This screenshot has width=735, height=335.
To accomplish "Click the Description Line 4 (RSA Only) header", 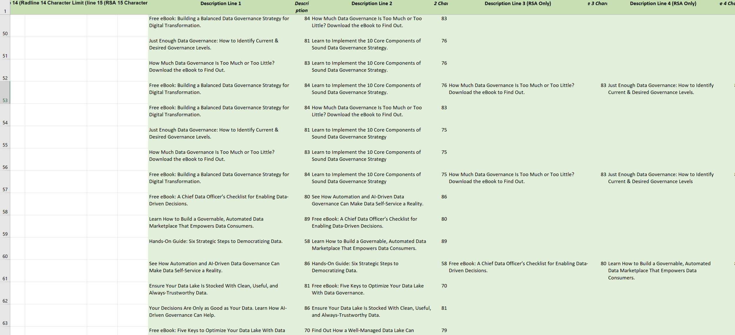I will (663, 4).
